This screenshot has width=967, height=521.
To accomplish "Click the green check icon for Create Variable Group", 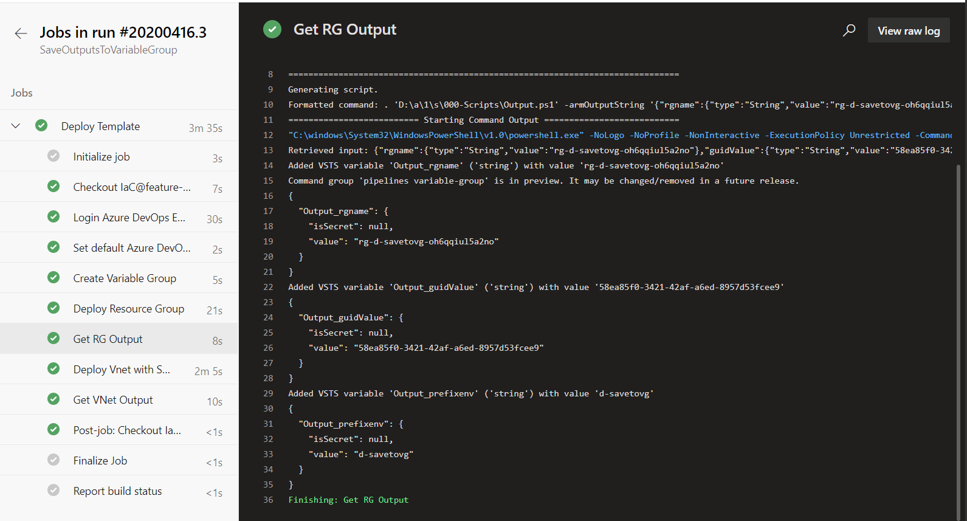I will tap(53, 278).
